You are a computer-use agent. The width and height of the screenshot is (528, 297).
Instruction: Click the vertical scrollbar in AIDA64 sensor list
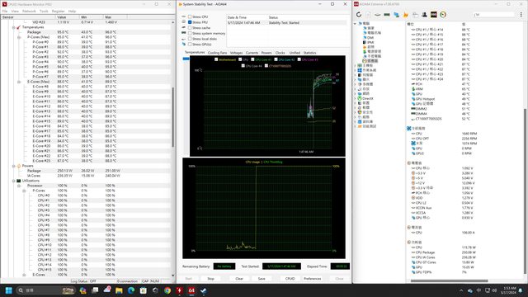525,191
